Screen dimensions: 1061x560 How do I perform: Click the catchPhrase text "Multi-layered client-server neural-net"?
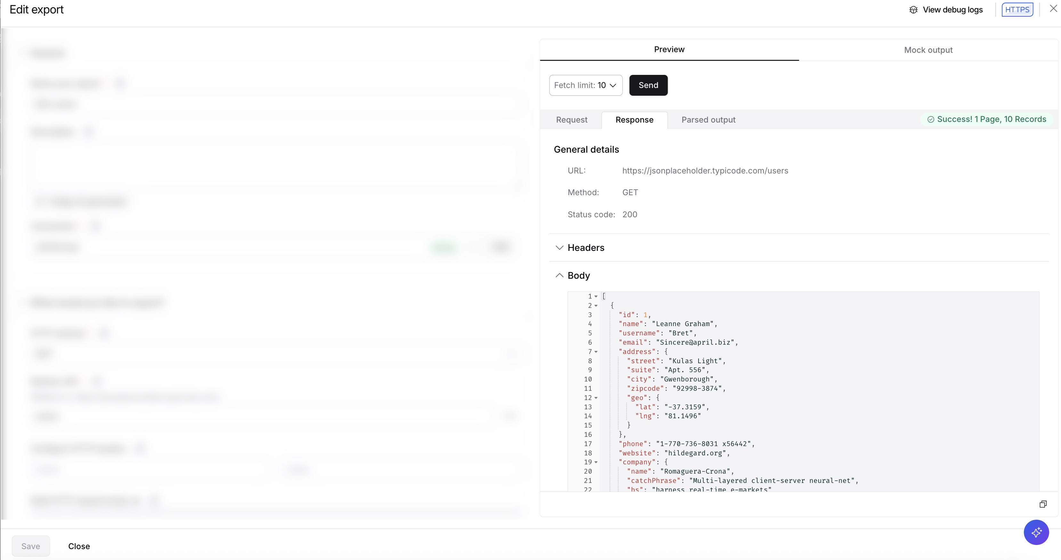pos(772,481)
